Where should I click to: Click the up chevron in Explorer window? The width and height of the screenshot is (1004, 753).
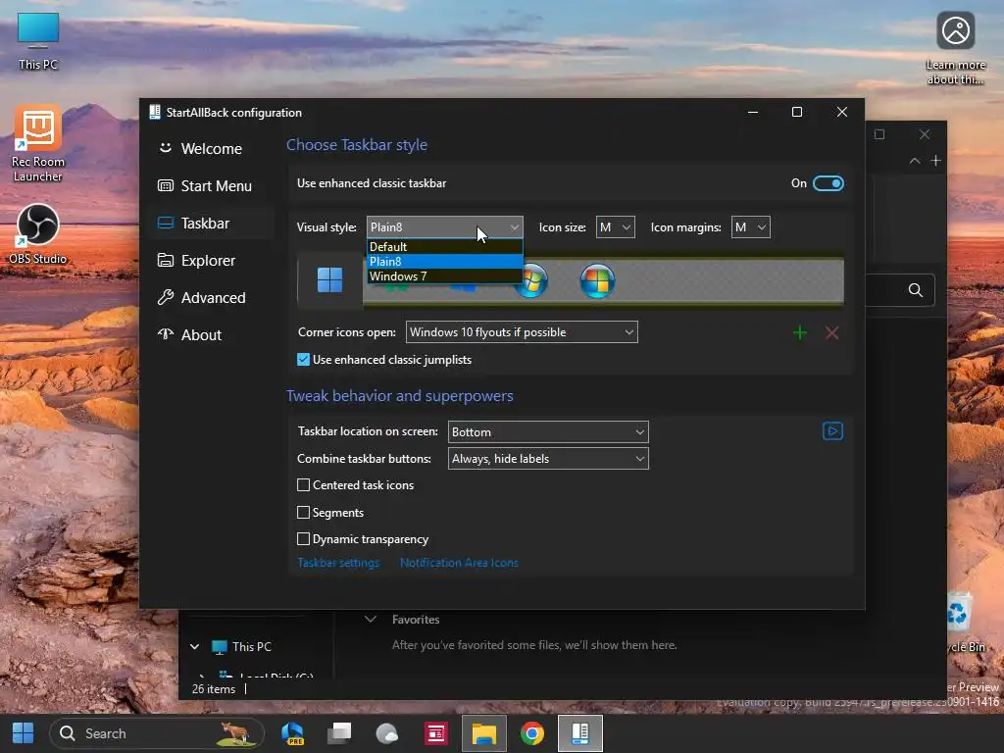[915, 161]
